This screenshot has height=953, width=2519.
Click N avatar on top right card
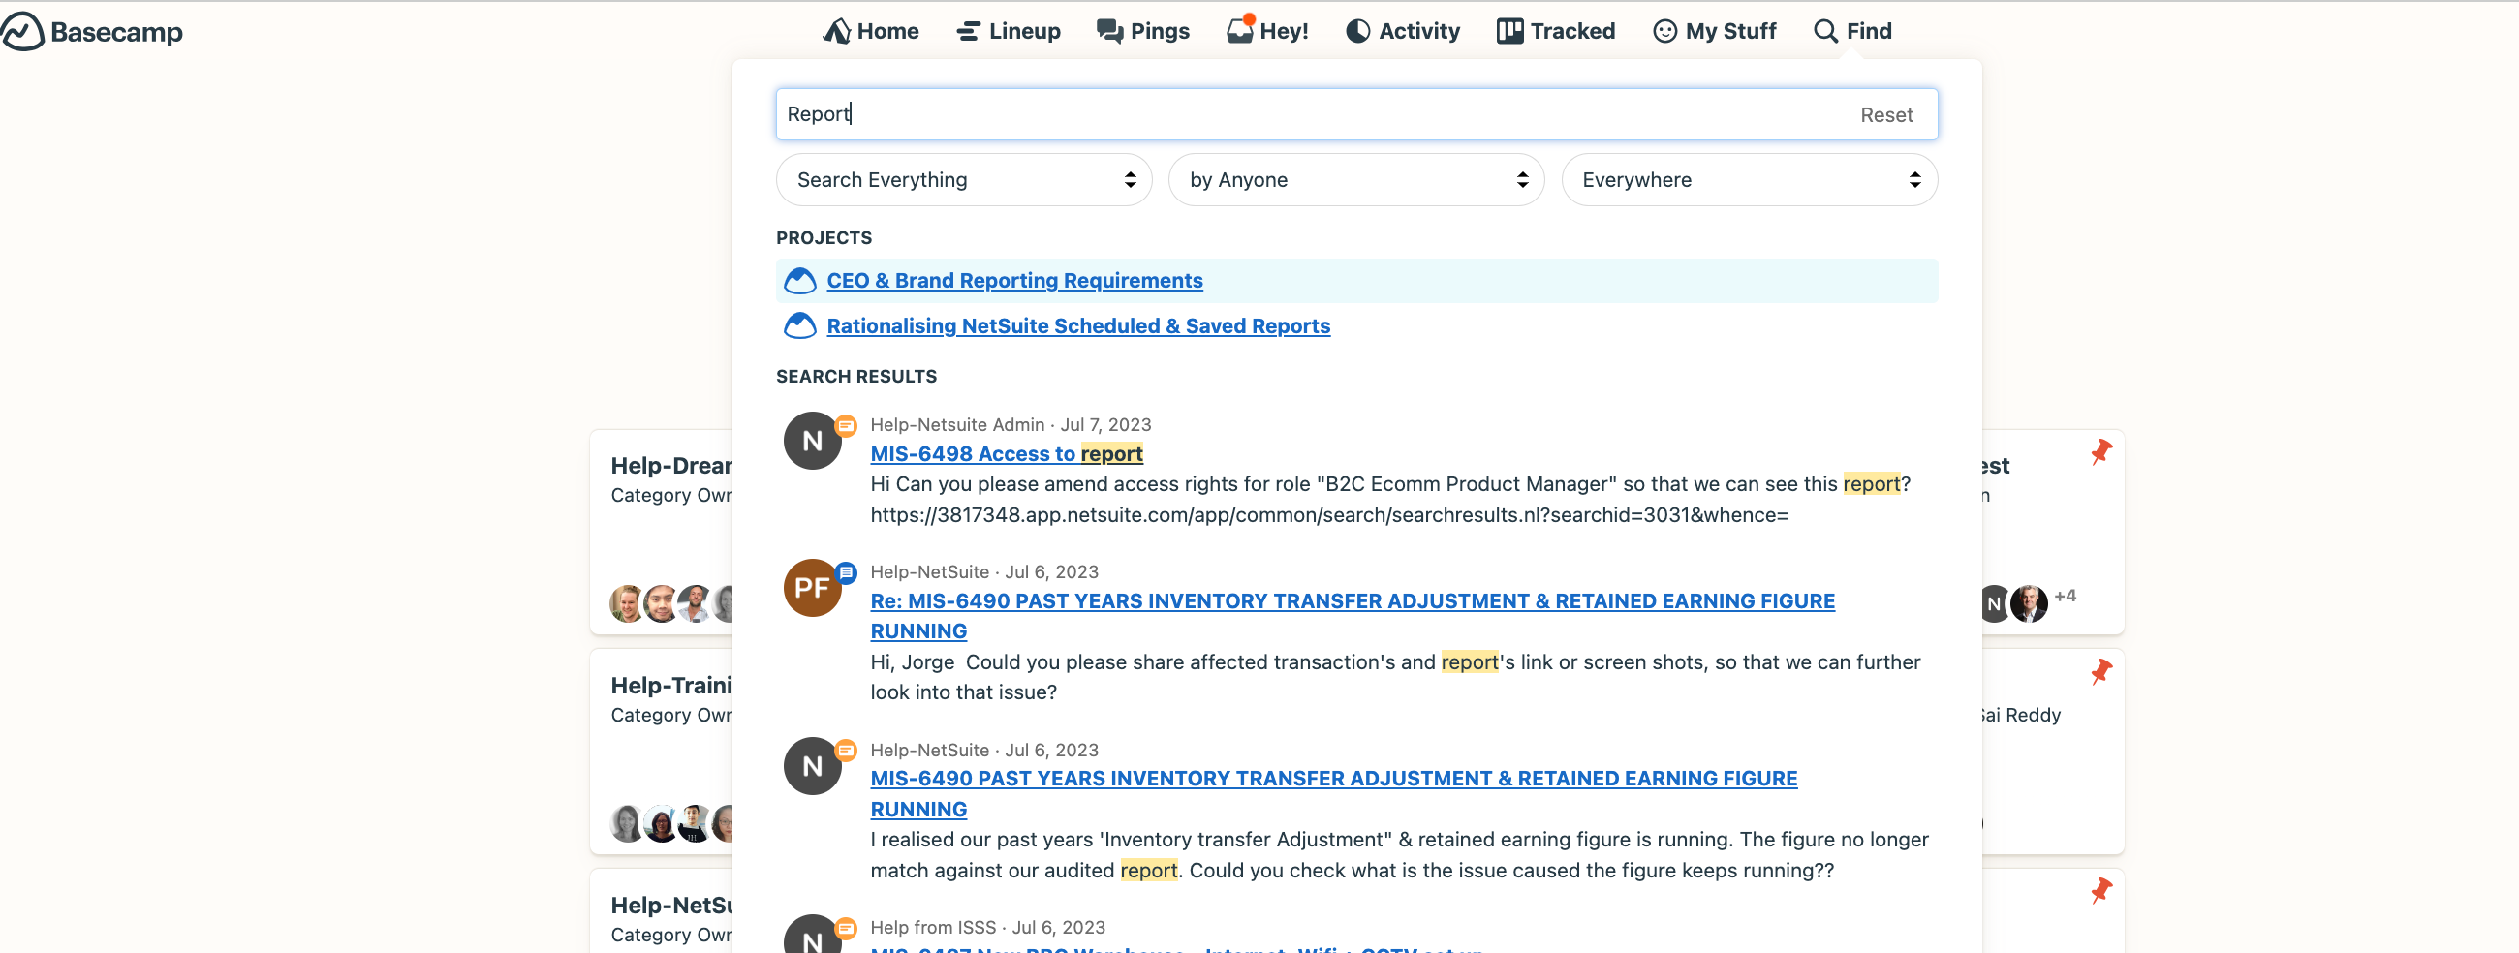coord(1993,604)
